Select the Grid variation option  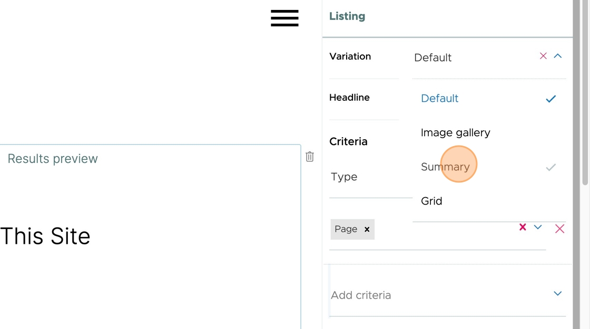tap(431, 201)
